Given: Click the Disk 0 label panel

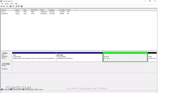Looking at the screenshot, I should 6,57.
